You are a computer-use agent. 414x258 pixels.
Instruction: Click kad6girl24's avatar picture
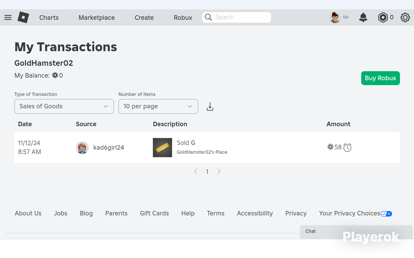tap(82, 148)
